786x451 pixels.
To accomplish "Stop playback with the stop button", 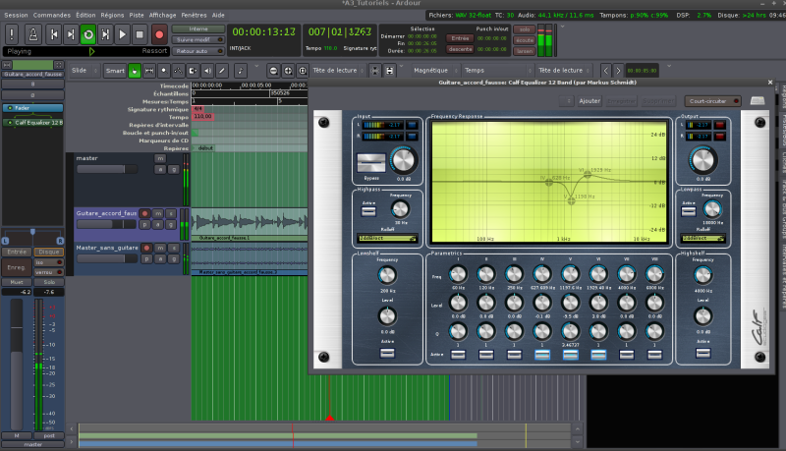I will click(x=140, y=34).
